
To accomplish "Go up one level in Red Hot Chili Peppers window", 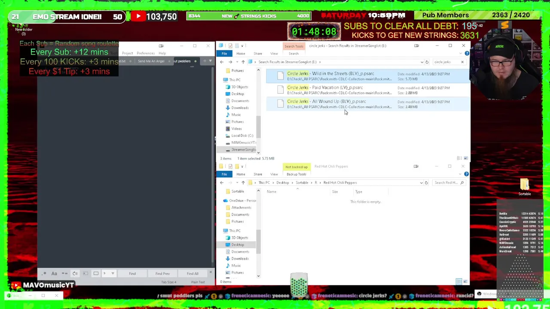I will (x=243, y=183).
